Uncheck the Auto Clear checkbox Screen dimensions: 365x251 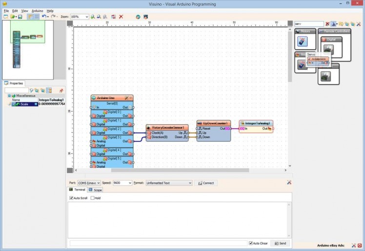[251, 243]
